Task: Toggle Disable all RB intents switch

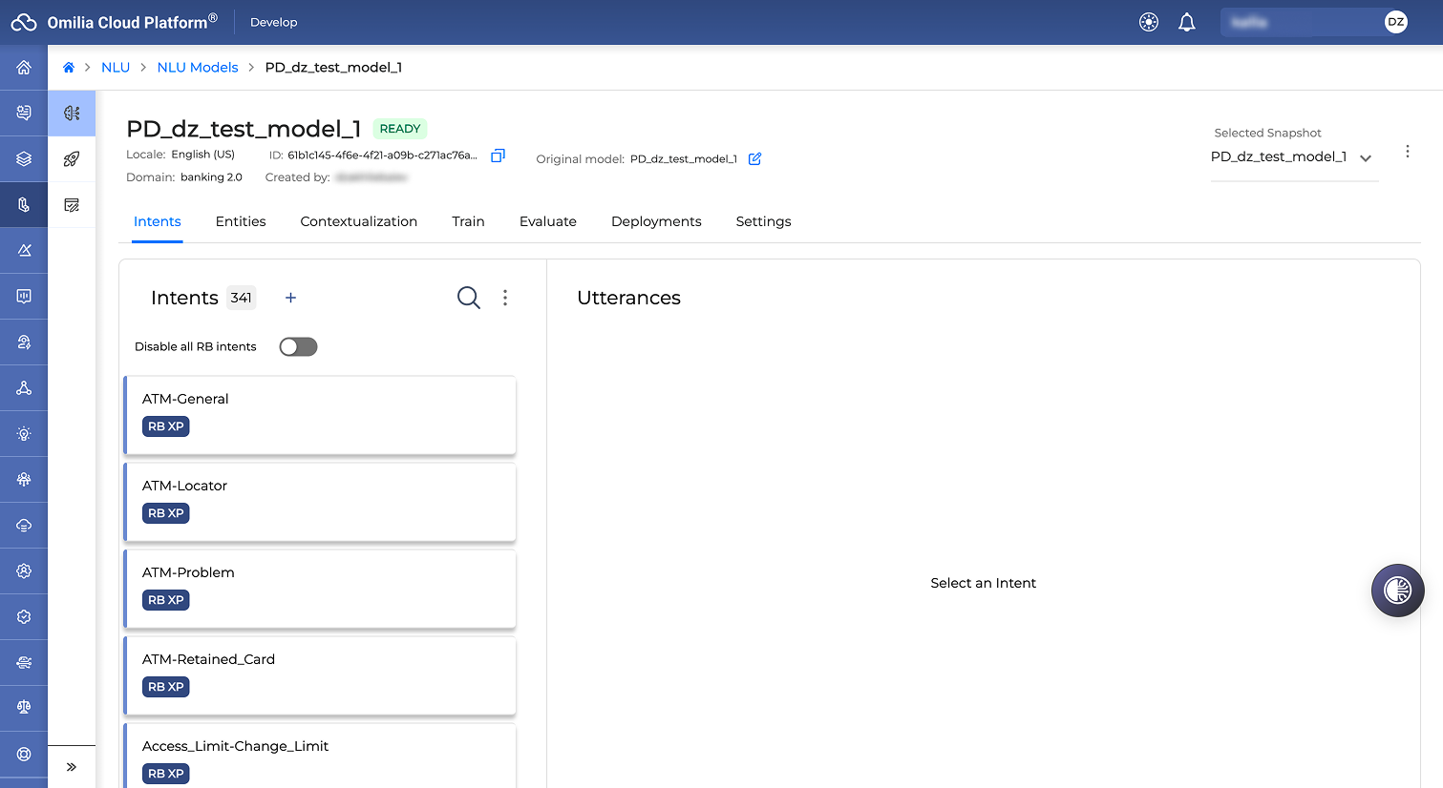Action: click(x=298, y=347)
